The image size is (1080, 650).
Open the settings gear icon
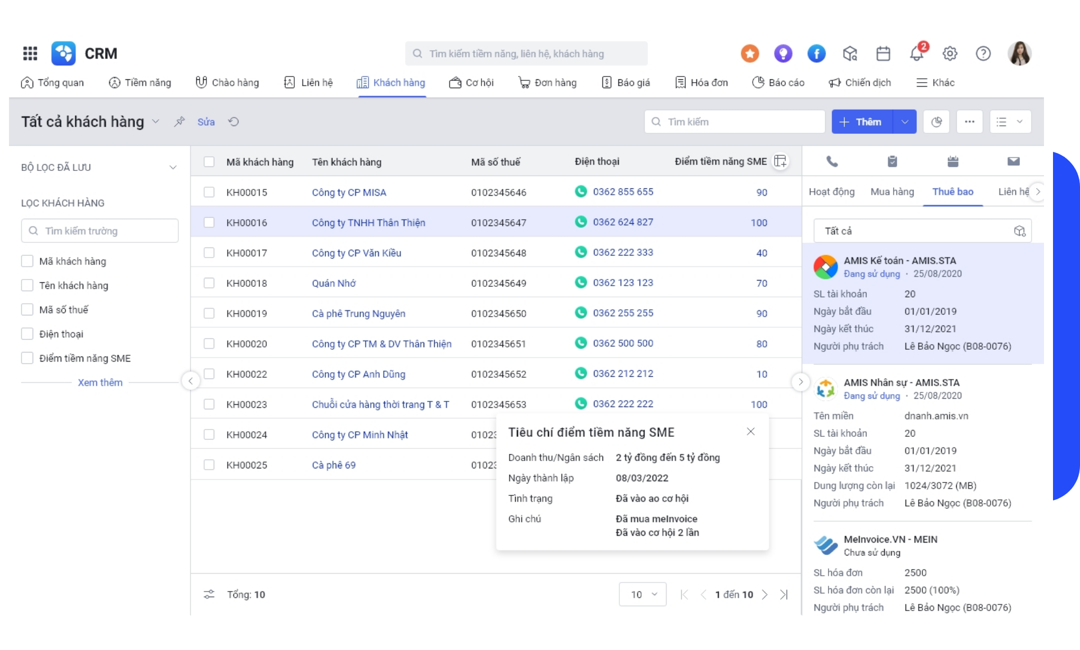tap(950, 53)
